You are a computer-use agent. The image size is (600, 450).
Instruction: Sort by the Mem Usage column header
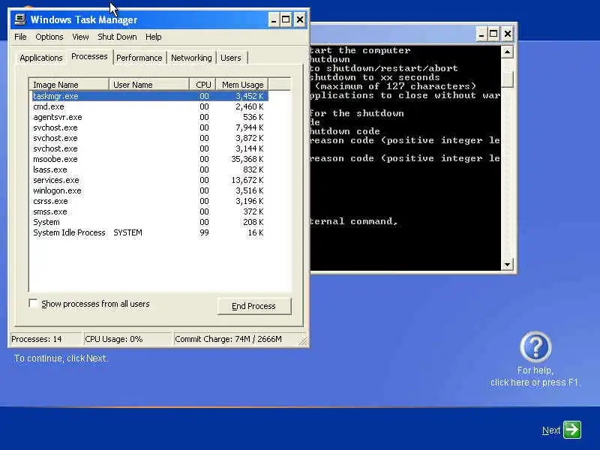pos(242,85)
